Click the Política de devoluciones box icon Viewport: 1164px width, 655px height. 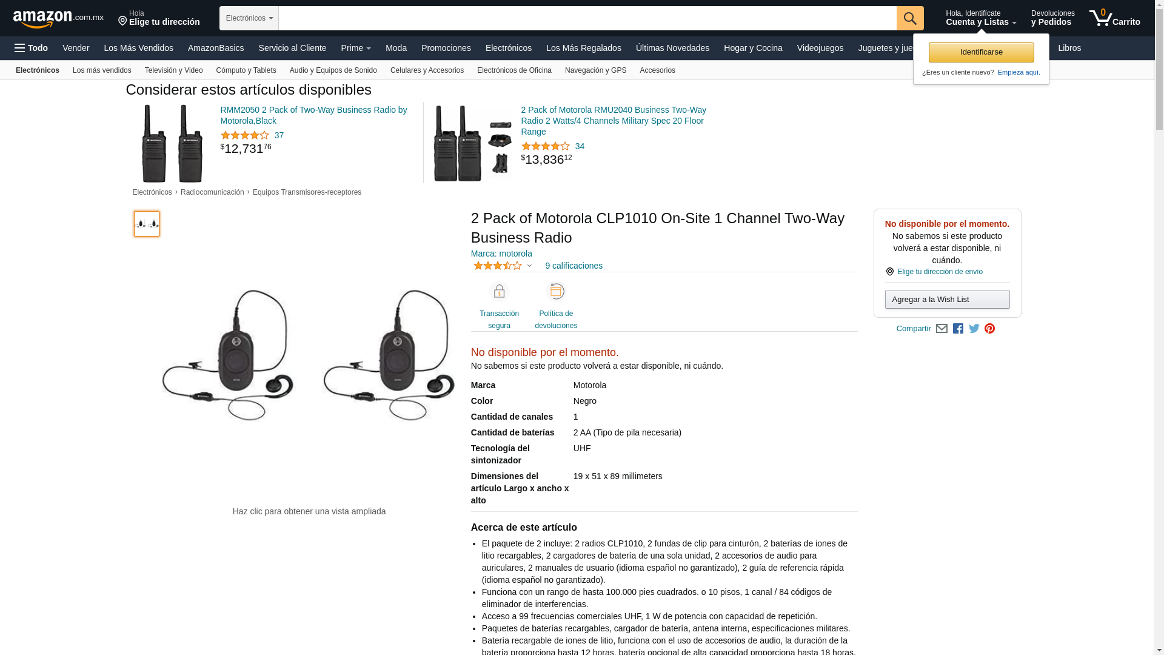point(556,292)
